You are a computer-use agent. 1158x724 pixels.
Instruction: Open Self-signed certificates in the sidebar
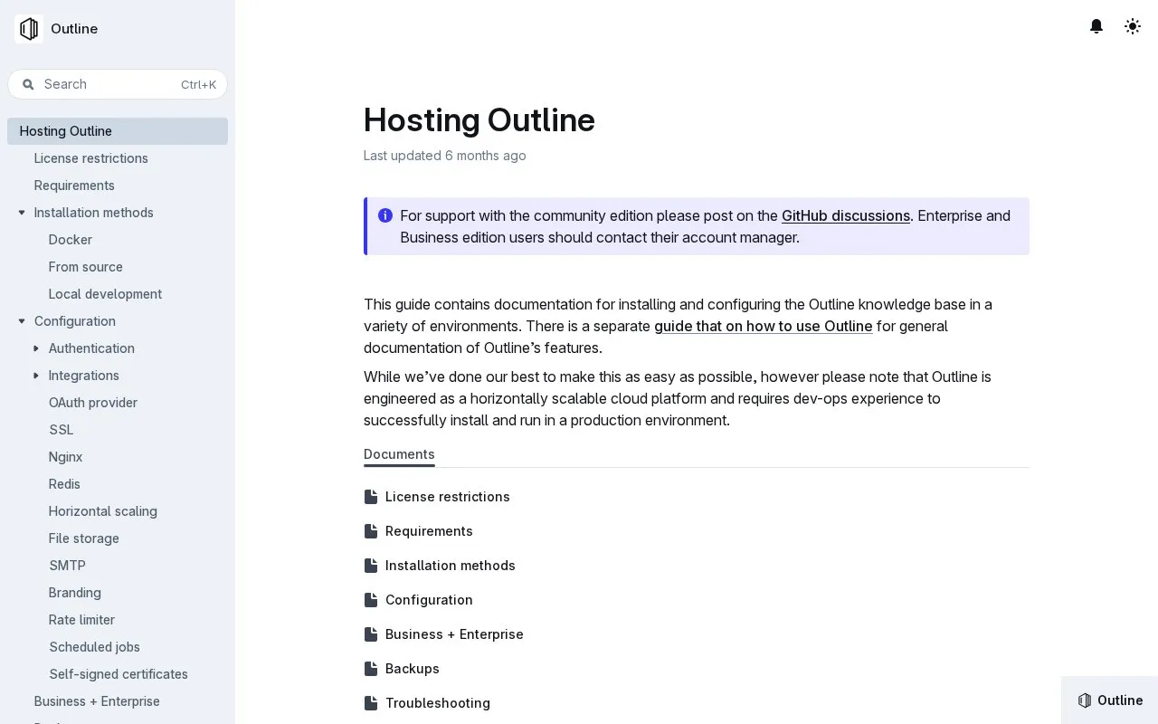119,674
